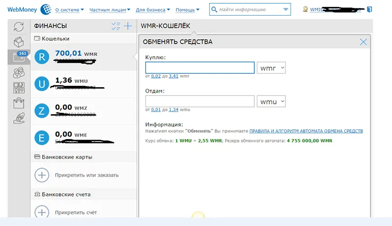
Task: Click the plus circle Прикрепить или заказать
Action: pyautogui.click(x=42, y=175)
